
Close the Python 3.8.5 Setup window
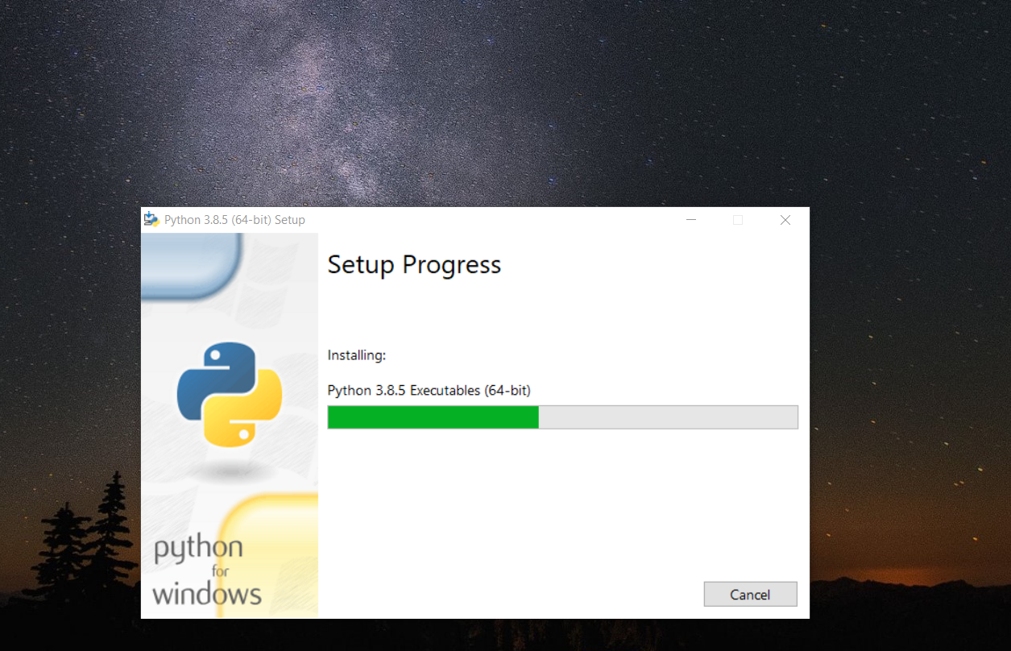785,220
